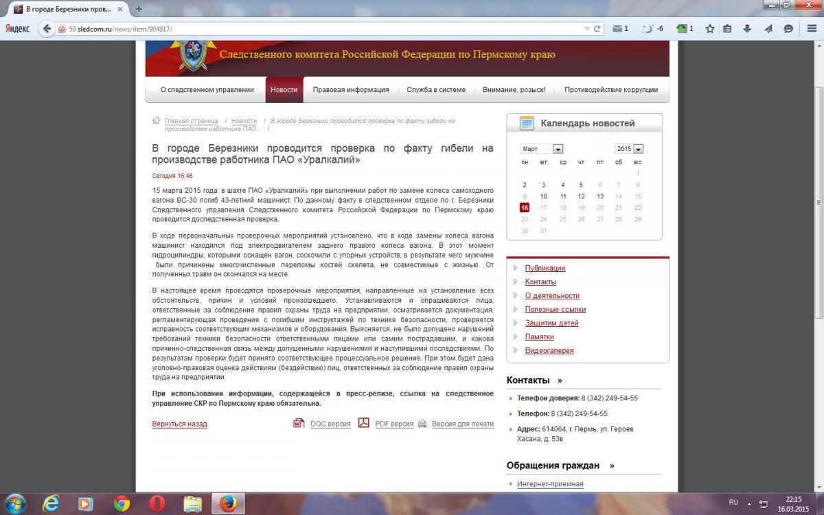This screenshot has width=824, height=515.
Task: Click the printer icon for print version
Action: 422,424
